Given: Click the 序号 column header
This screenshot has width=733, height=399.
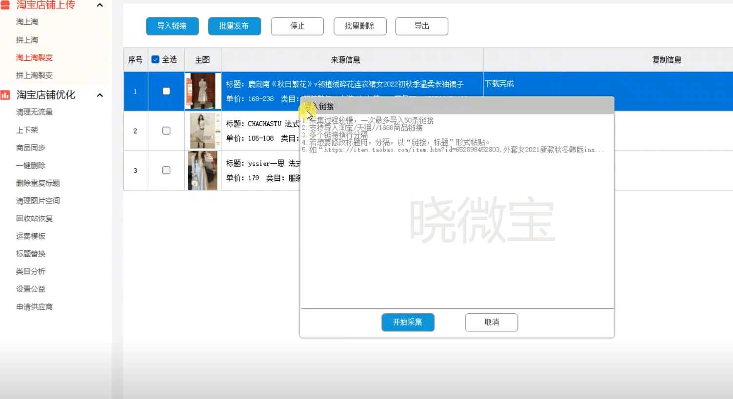Looking at the screenshot, I should 135,60.
